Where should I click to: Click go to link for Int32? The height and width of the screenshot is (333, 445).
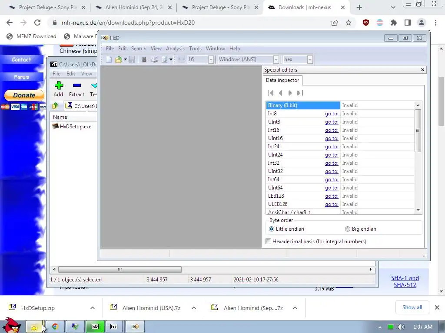coord(332,163)
